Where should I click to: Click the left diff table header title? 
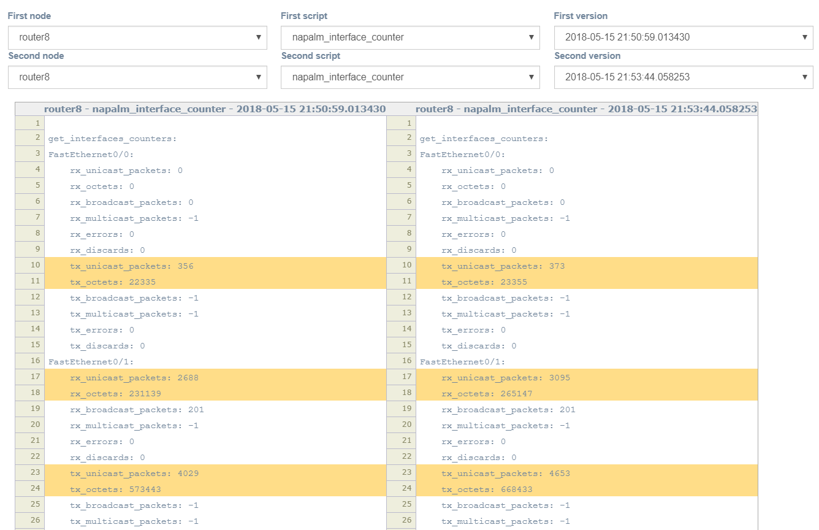[x=215, y=109]
